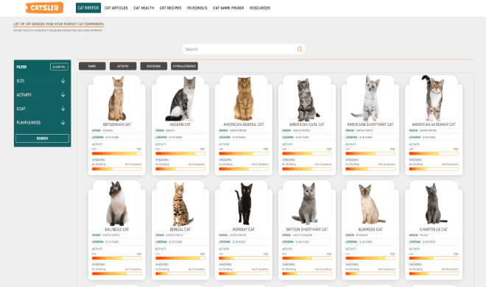
Task: Open the Bombay Cat photo
Action: tap(244, 203)
